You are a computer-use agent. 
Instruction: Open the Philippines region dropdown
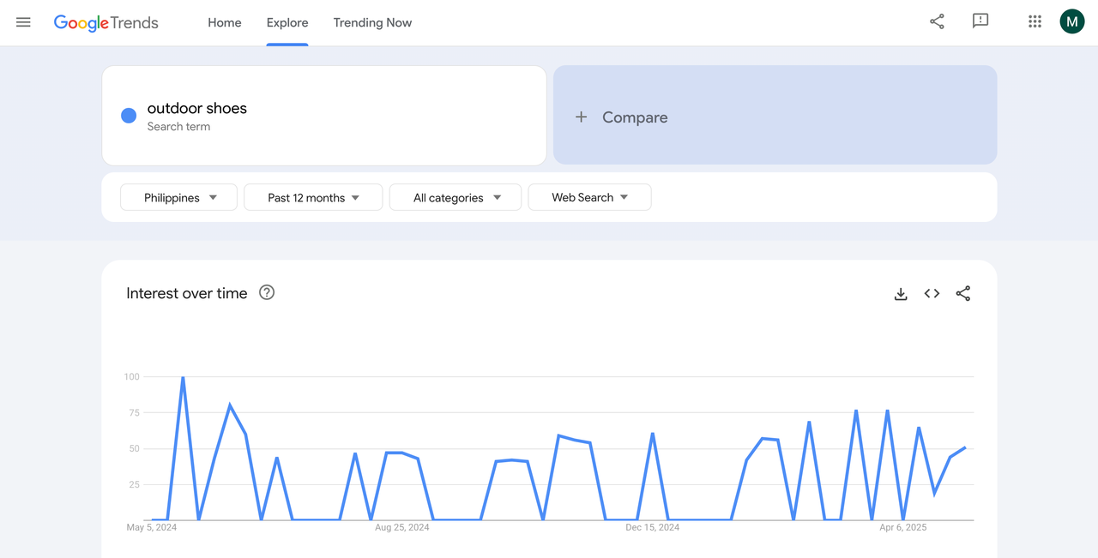click(178, 197)
